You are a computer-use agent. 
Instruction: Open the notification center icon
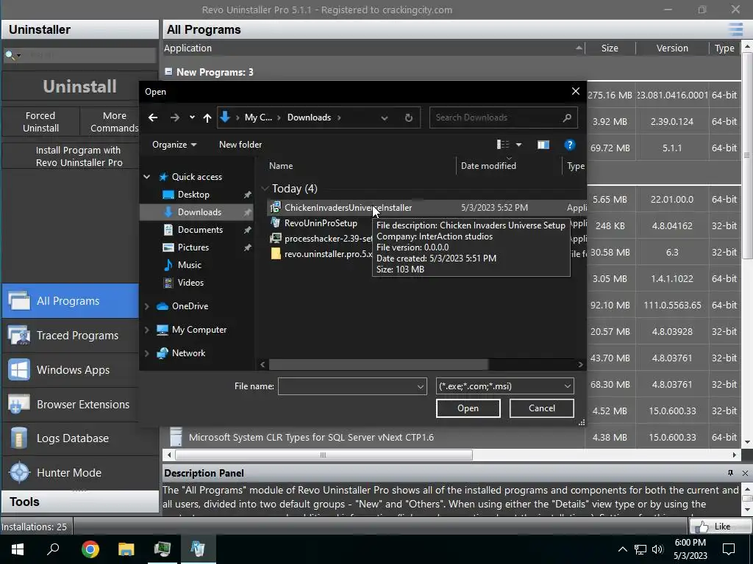[729, 549]
